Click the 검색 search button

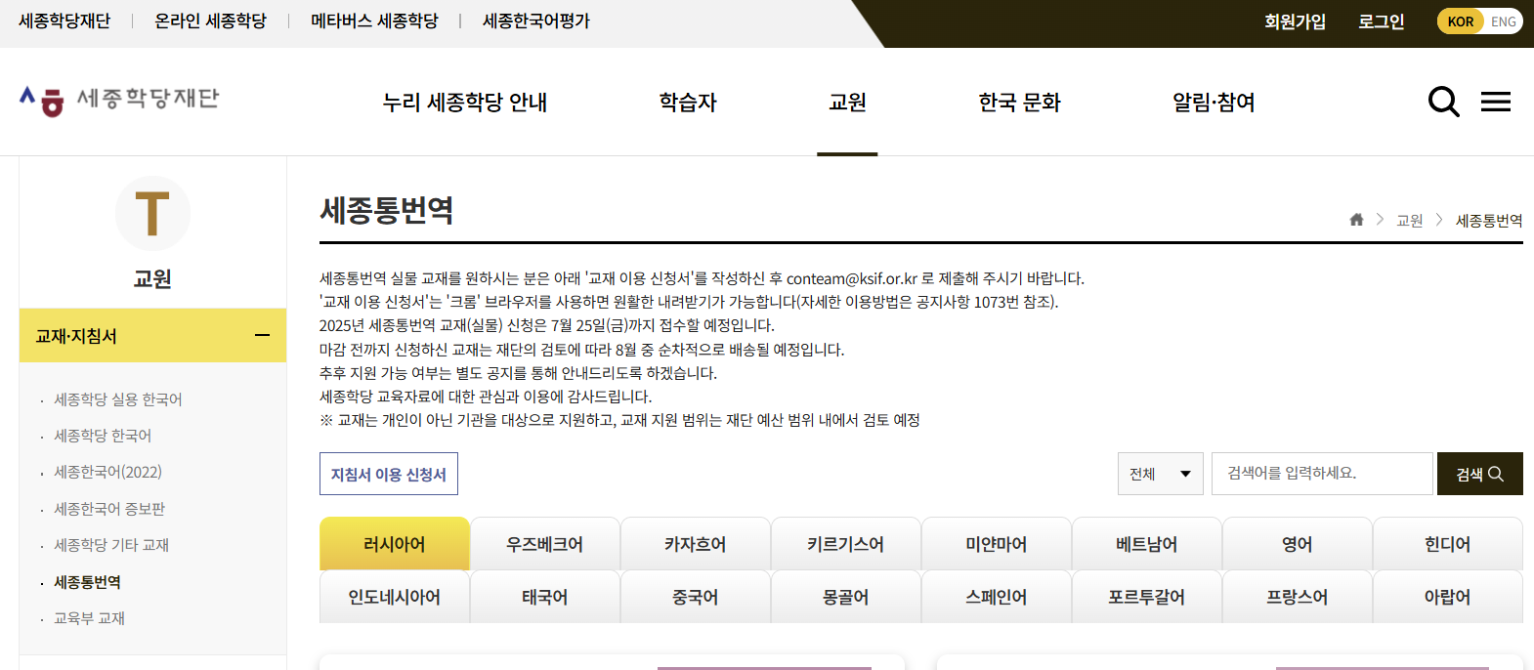point(1479,474)
